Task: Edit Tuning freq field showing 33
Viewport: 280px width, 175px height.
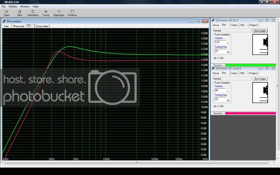Action: 220,51
